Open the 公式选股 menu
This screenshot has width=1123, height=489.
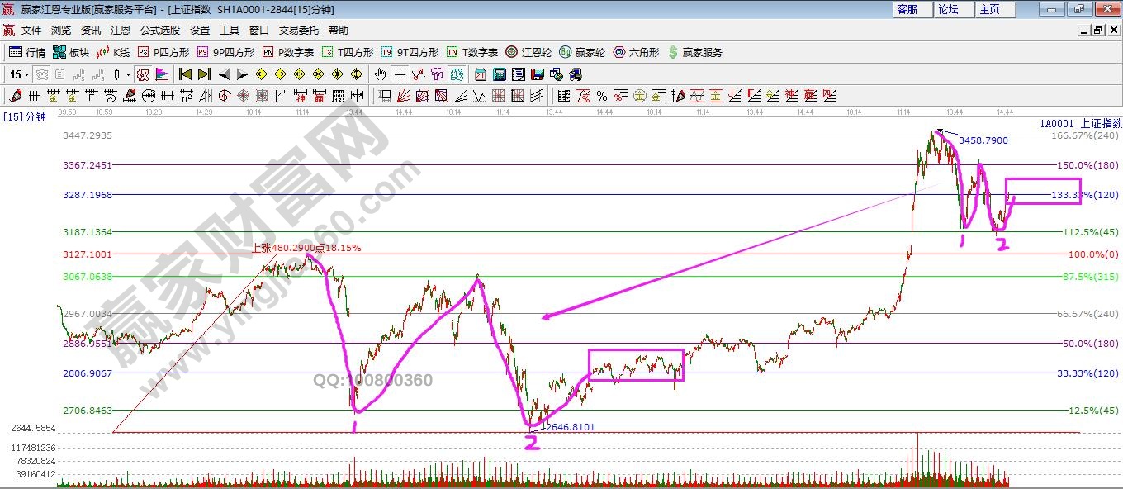[x=160, y=30]
